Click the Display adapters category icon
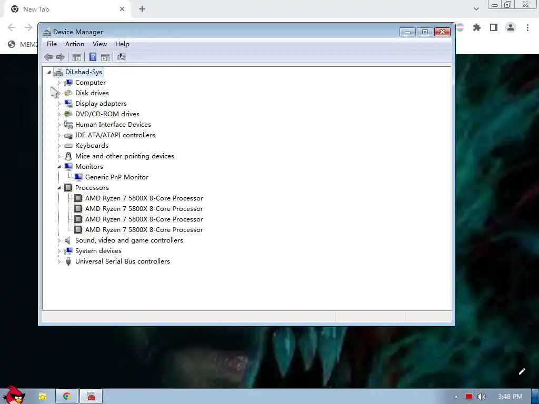This screenshot has height=404, width=539. pos(68,104)
